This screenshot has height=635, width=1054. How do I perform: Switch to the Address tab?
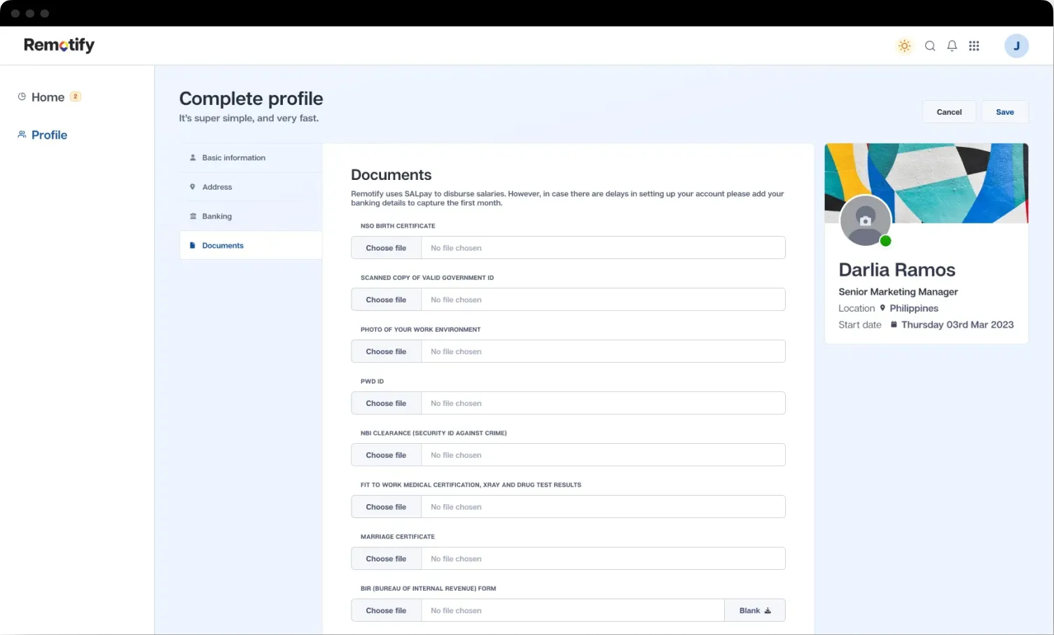pyautogui.click(x=216, y=188)
